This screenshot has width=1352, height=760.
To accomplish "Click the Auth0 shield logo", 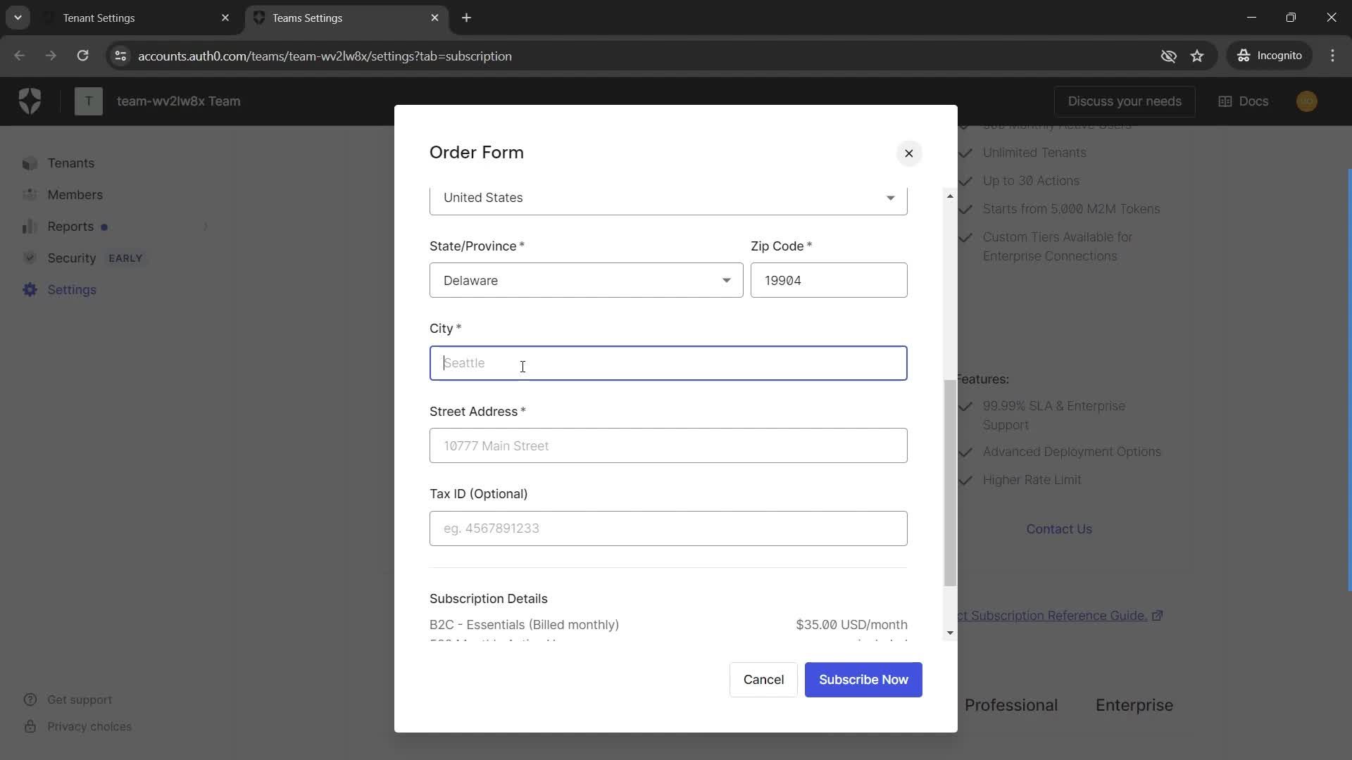I will tap(30, 101).
